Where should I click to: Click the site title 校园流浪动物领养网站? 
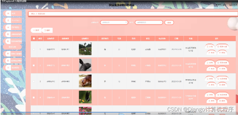tap(121, 5)
